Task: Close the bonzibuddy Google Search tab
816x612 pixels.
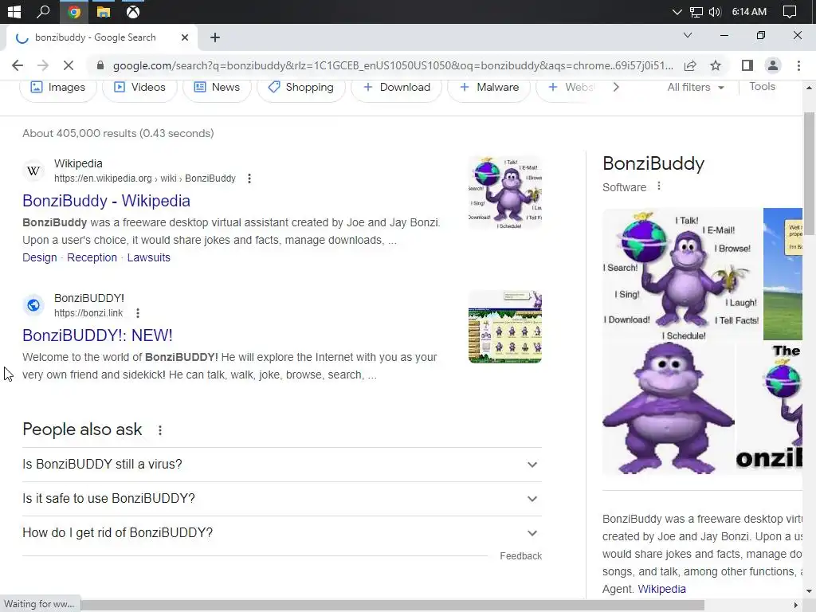Action: pos(185,37)
